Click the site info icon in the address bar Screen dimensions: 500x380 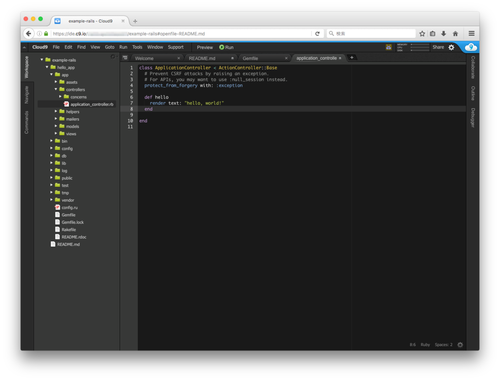click(39, 34)
